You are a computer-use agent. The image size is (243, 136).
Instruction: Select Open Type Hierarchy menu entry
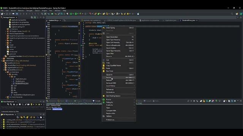119,40
